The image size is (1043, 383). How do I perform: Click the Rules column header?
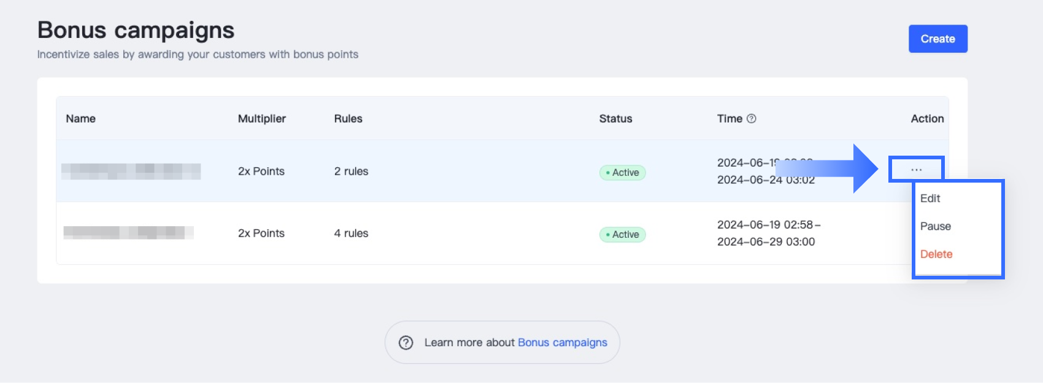(x=348, y=119)
